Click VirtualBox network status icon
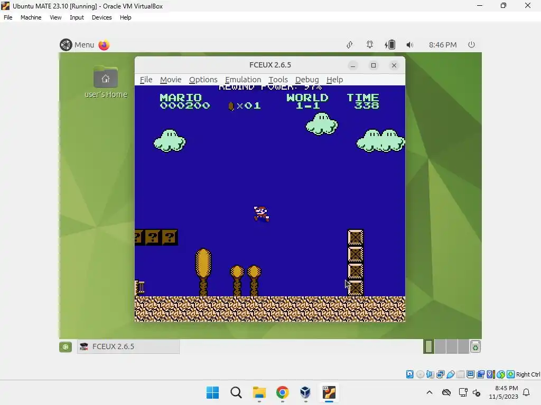This screenshot has width=541, height=405. pyautogui.click(x=440, y=374)
